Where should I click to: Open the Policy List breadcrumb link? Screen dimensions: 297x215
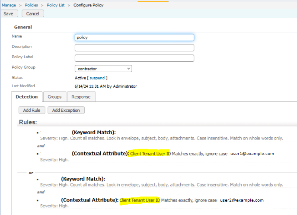[x=55, y=5]
